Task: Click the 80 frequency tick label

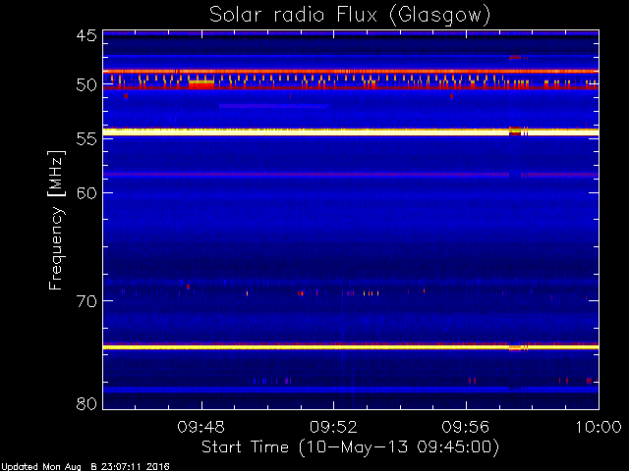Action: click(x=86, y=403)
